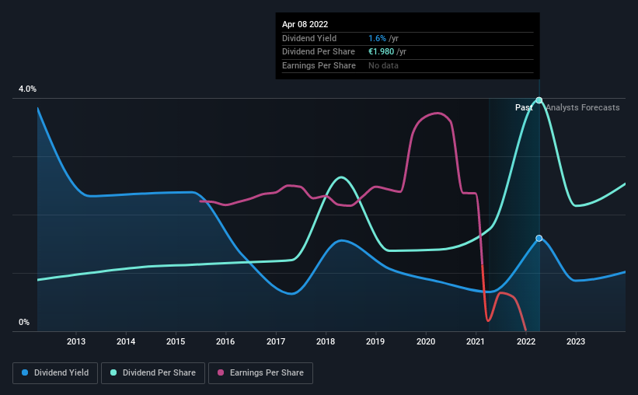Click the Past region label
Image resolution: width=638 pixels, height=395 pixels.
[524, 107]
